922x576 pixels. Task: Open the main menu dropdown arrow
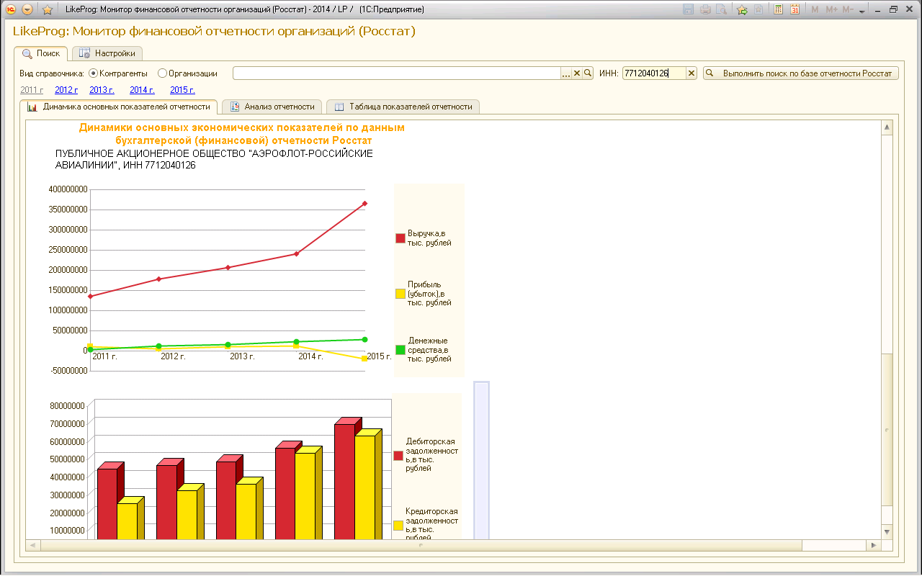(x=27, y=9)
